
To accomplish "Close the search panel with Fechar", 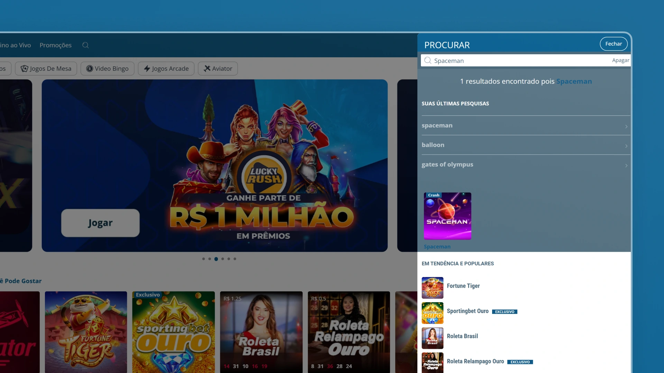I will pos(614,44).
